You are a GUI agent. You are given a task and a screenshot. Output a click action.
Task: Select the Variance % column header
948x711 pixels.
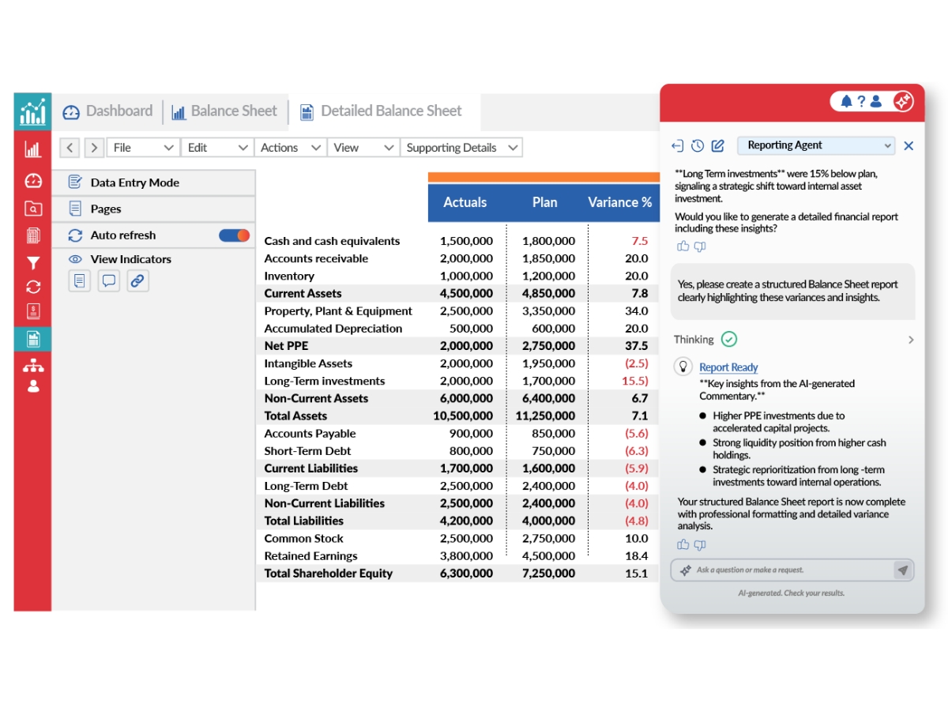pyautogui.click(x=620, y=202)
